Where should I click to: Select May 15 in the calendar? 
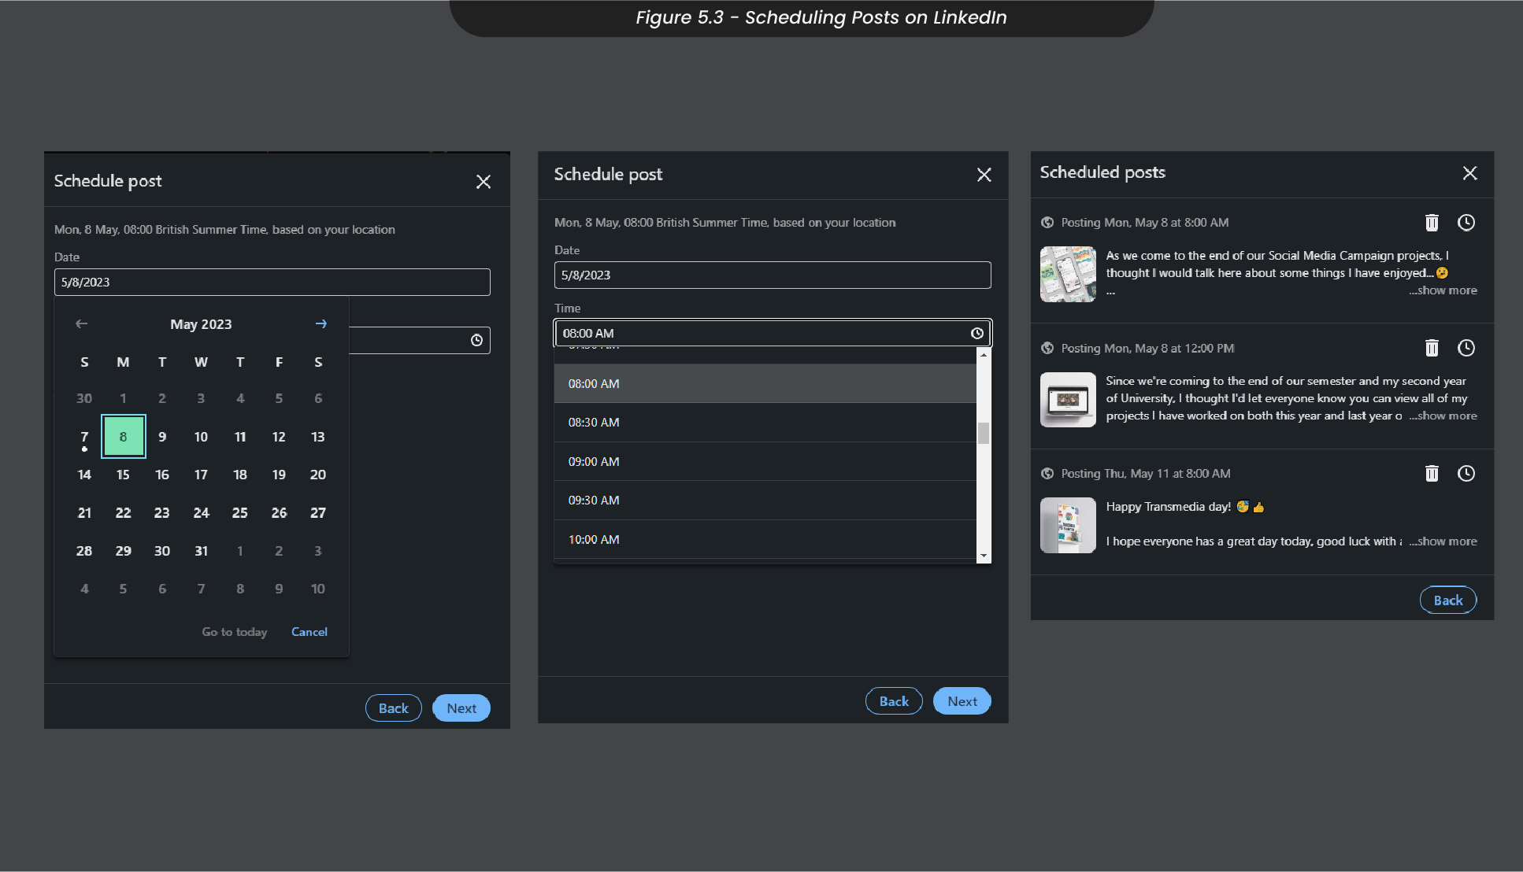coord(124,475)
